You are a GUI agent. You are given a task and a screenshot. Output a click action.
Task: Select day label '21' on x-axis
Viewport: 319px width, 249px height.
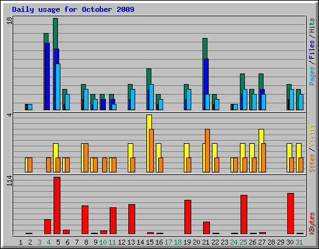(x=206, y=242)
